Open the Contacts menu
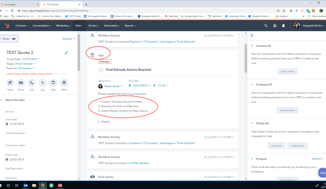The height and width of the screenshot is (189, 326). [22, 26]
